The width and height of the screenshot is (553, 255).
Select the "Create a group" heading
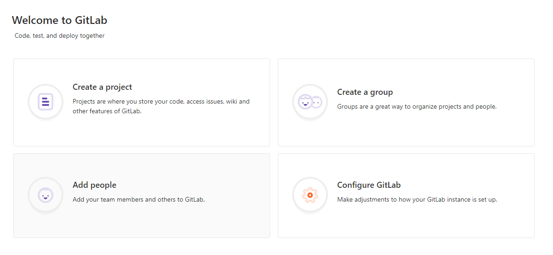[x=365, y=92]
